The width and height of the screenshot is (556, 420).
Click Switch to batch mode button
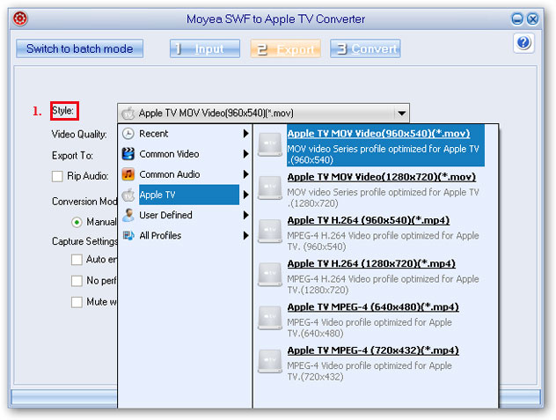pyautogui.click(x=79, y=48)
